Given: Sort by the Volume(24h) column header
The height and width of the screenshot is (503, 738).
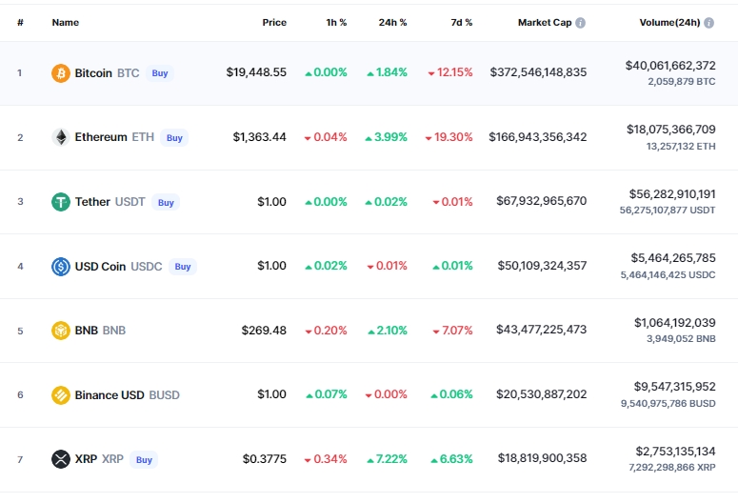Looking at the screenshot, I should point(669,23).
